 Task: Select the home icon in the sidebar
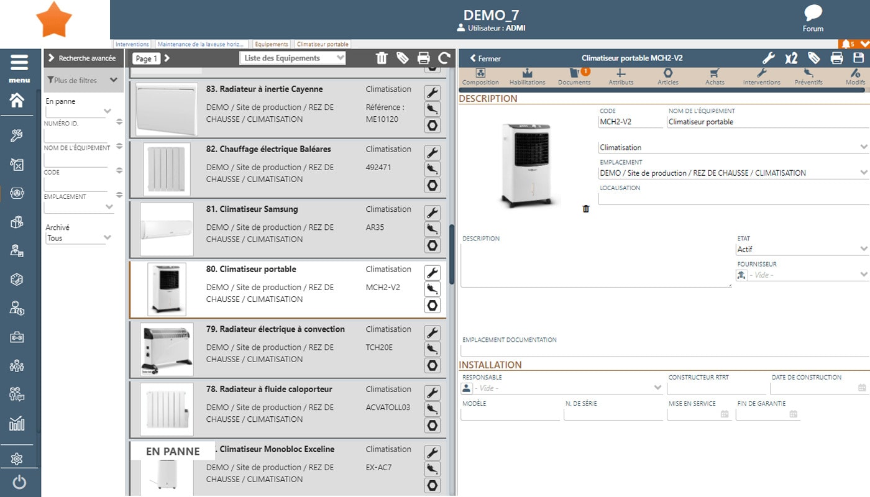17,99
